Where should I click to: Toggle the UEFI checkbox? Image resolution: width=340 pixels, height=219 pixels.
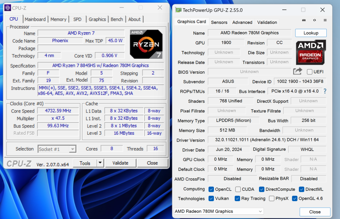click(x=310, y=72)
